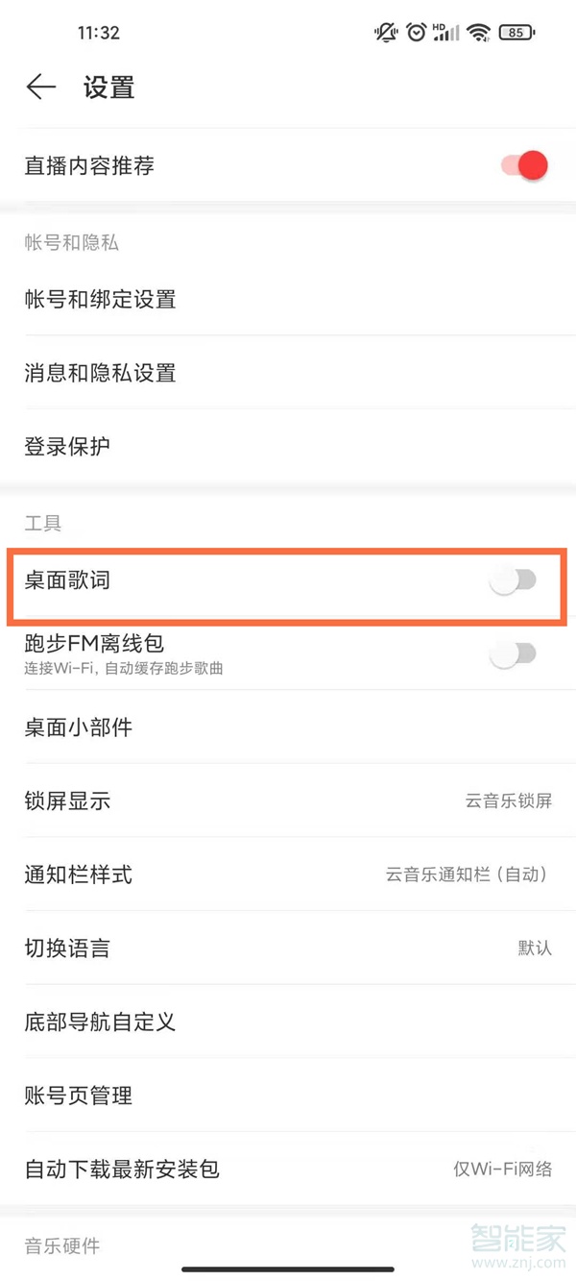
Task: Go to 登录保护 settings
Action: point(288,446)
